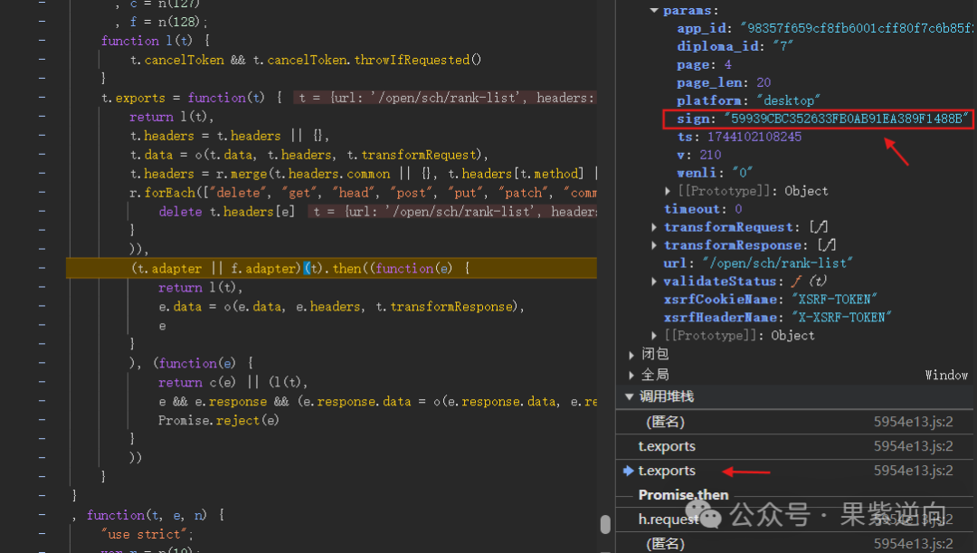Select the h.request call stack frame
The image size is (977, 553).
(669, 520)
